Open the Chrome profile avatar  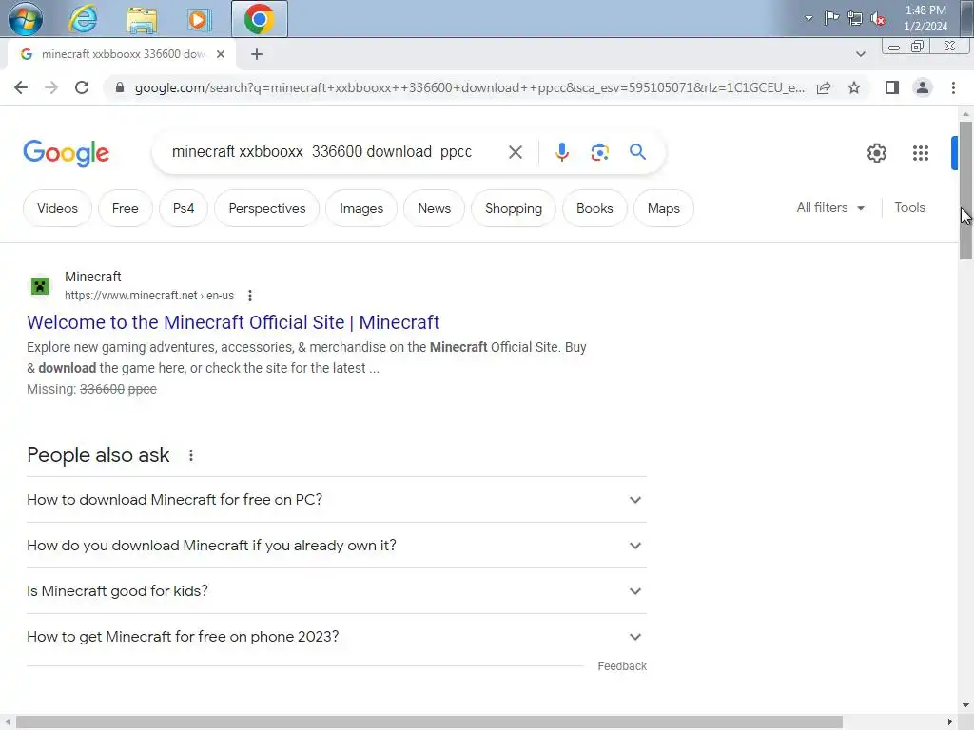point(923,88)
